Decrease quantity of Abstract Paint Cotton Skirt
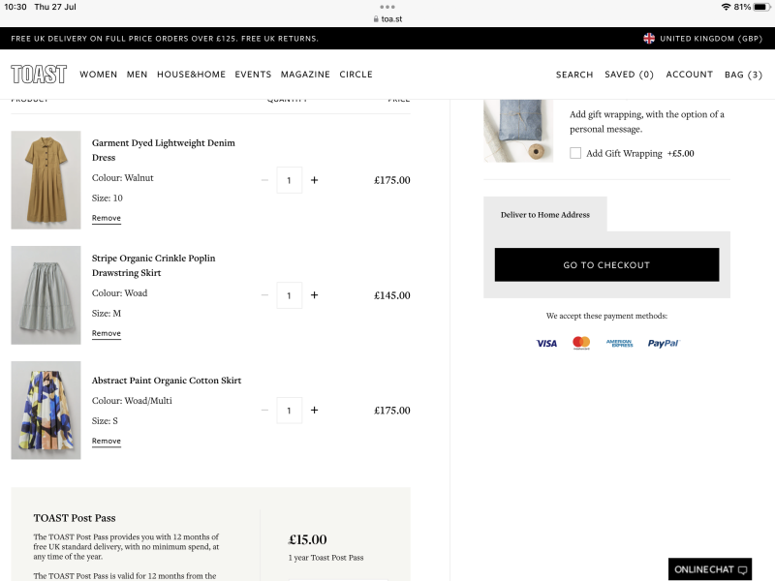Screen dimensions: 775x581 click(x=264, y=411)
